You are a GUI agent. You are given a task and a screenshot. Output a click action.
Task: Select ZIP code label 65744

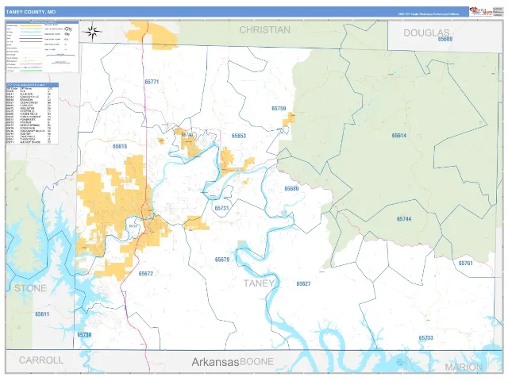click(x=404, y=219)
